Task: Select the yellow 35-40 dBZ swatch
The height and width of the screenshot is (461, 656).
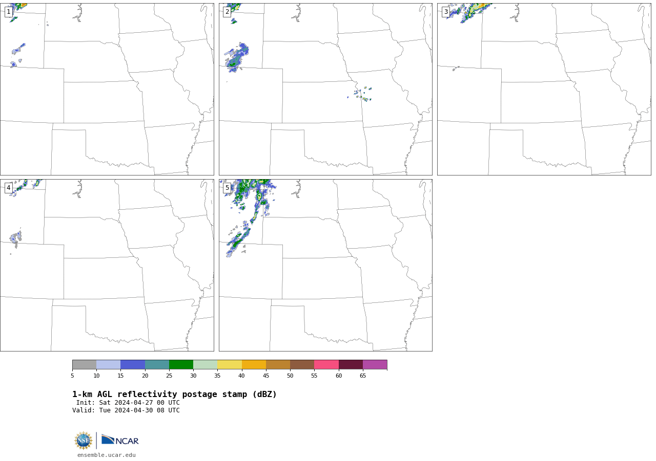Action: (x=230, y=365)
